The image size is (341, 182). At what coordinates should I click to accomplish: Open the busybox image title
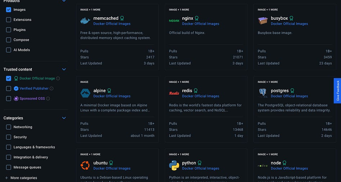(279, 18)
